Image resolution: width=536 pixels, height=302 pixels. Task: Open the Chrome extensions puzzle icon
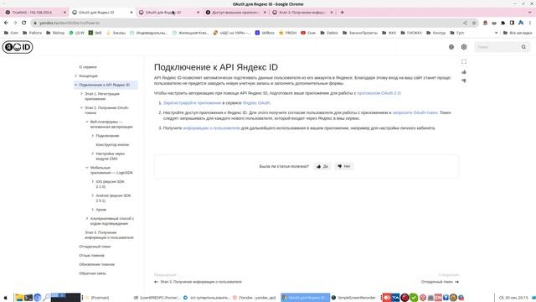[x=502, y=23]
